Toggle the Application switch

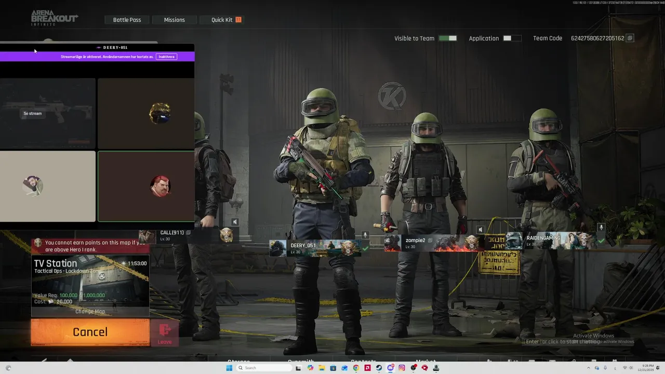click(512, 38)
